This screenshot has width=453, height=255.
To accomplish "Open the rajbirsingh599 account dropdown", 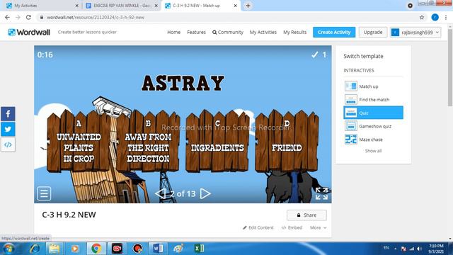I will [415, 32].
